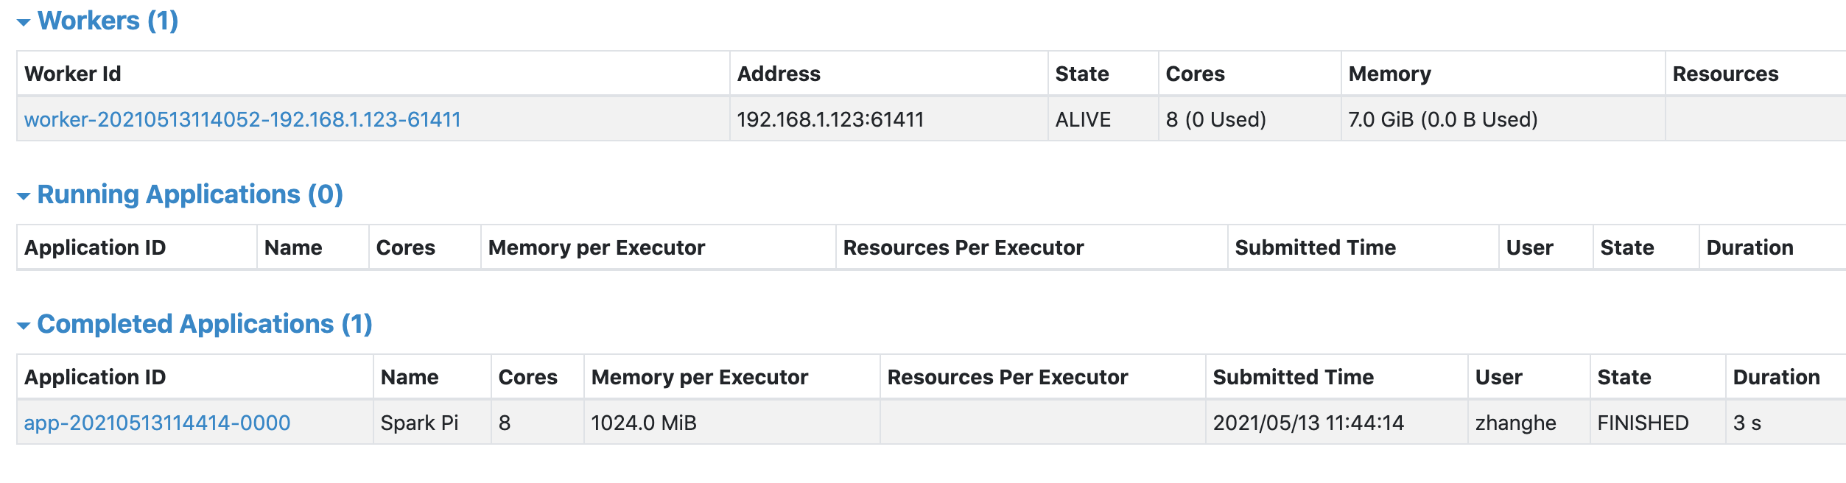This screenshot has height=483, width=1846.
Task: Sort completed applications by User header
Action: click(x=1498, y=377)
